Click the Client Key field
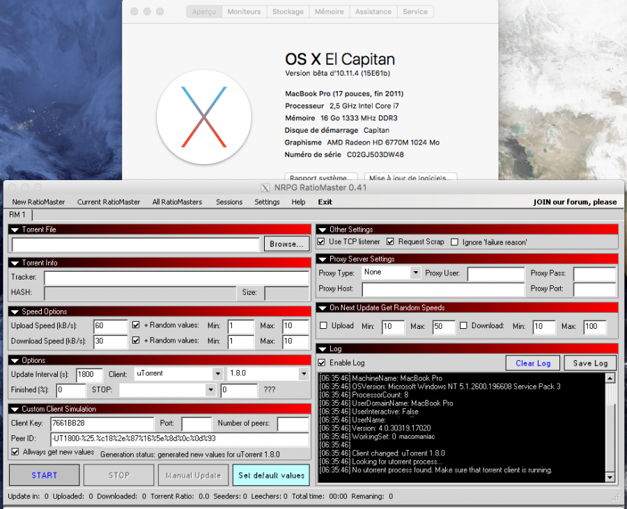627x509 pixels. pyautogui.click(x=102, y=423)
